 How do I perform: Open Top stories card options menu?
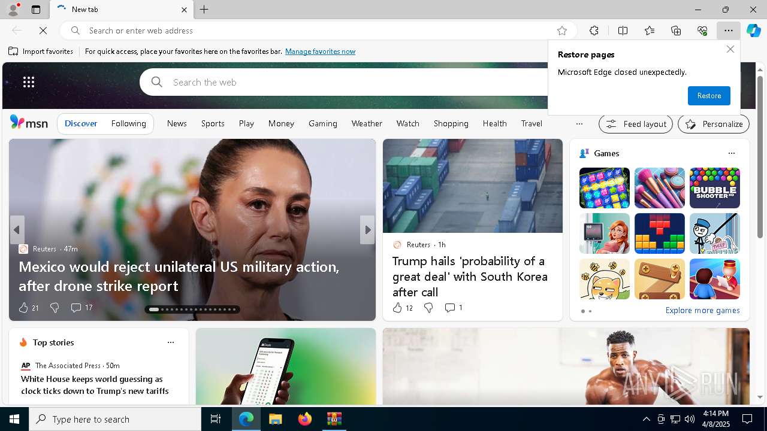point(171,342)
